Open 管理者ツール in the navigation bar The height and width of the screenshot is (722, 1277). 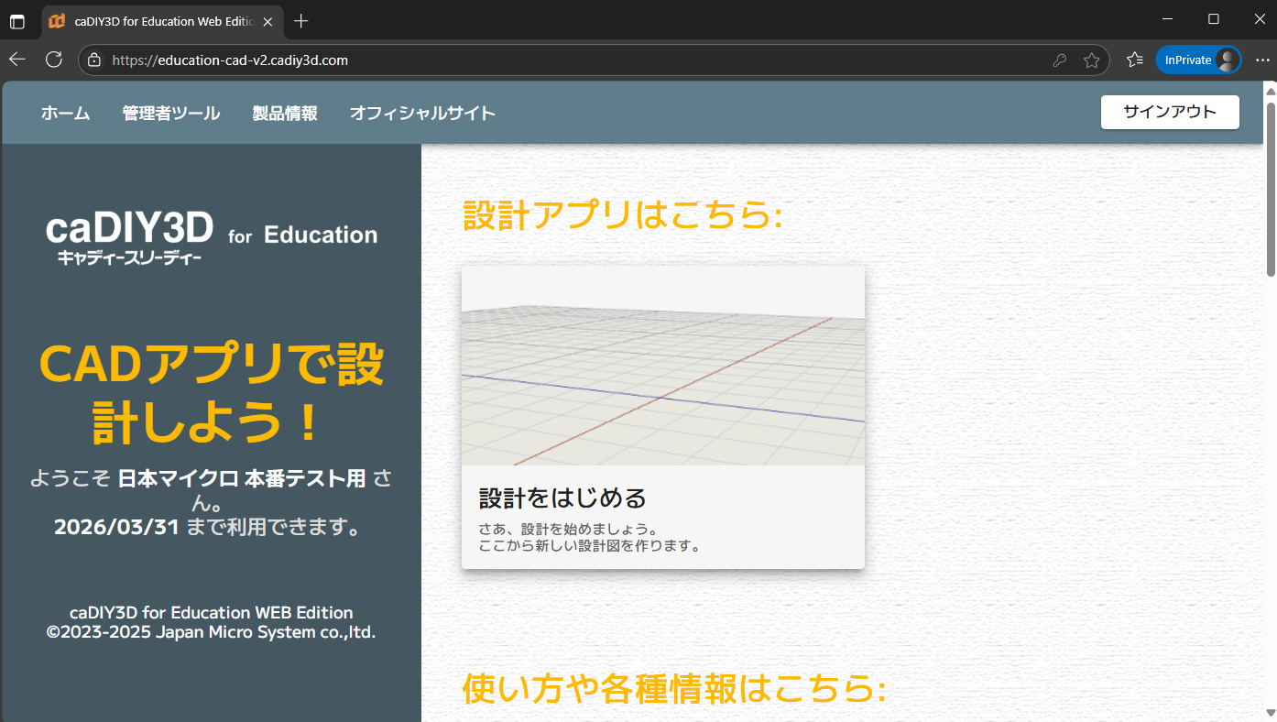click(x=171, y=114)
